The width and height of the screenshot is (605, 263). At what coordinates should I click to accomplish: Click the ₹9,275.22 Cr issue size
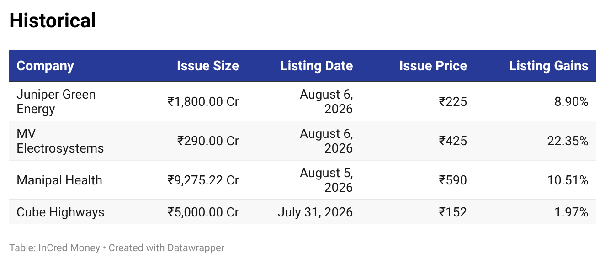tap(203, 180)
